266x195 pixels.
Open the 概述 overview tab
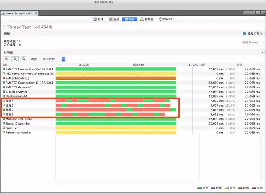pos(98,19)
